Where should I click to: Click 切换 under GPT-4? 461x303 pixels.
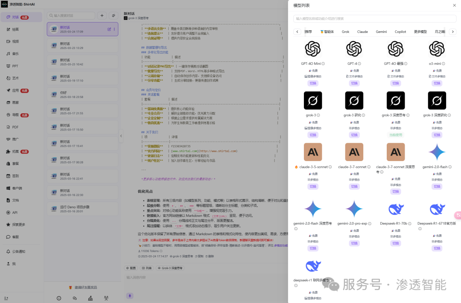coord(354,84)
